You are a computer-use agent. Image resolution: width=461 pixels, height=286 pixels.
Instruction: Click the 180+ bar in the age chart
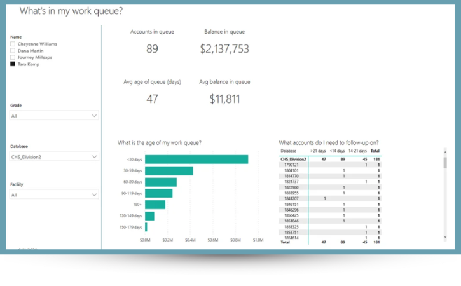[155, 205]
